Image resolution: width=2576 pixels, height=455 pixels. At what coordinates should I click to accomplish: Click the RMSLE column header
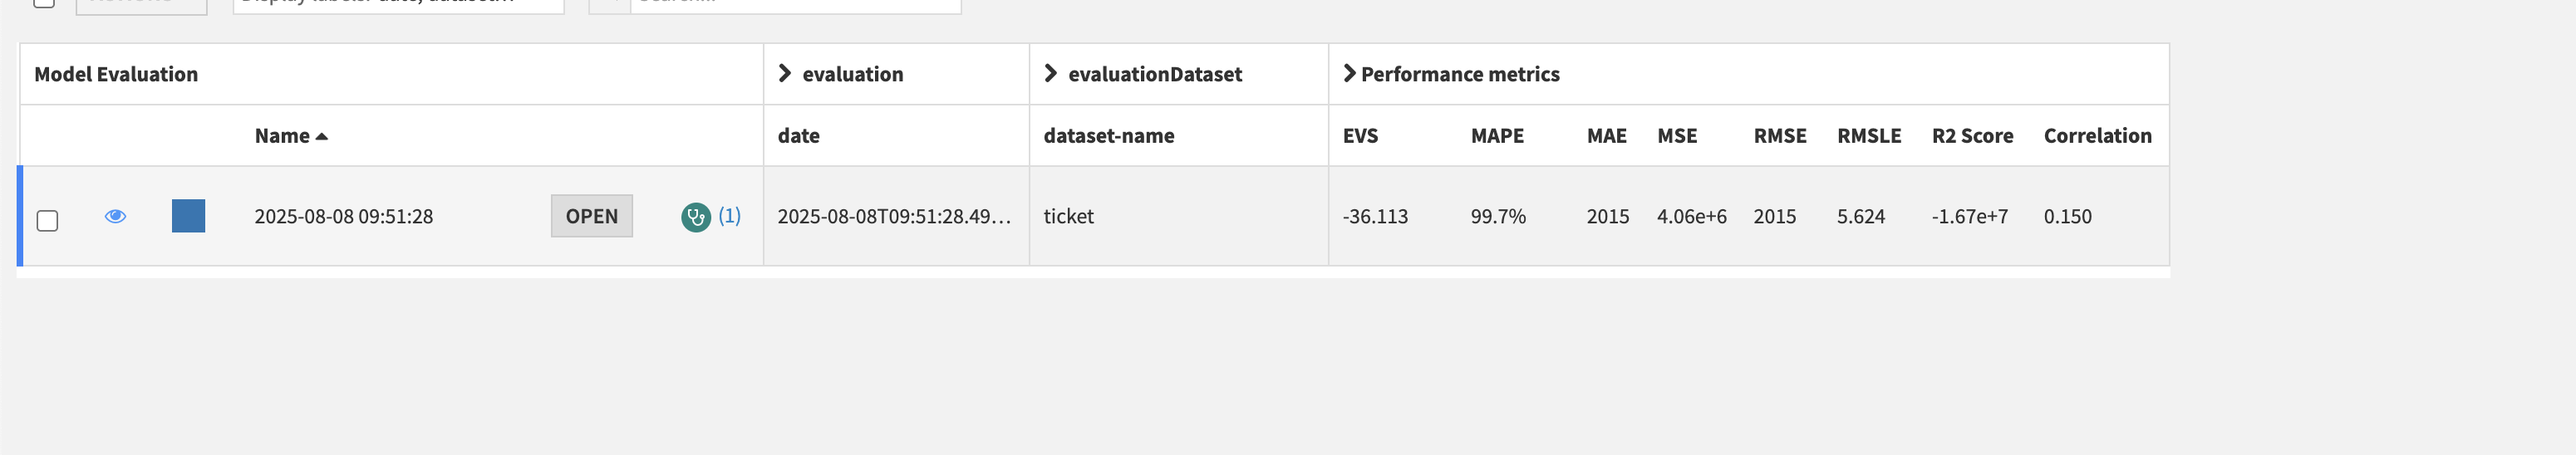[1868, 136]
